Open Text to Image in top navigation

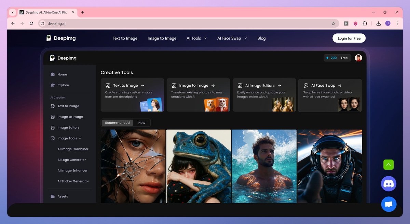(x=125, y=38)
